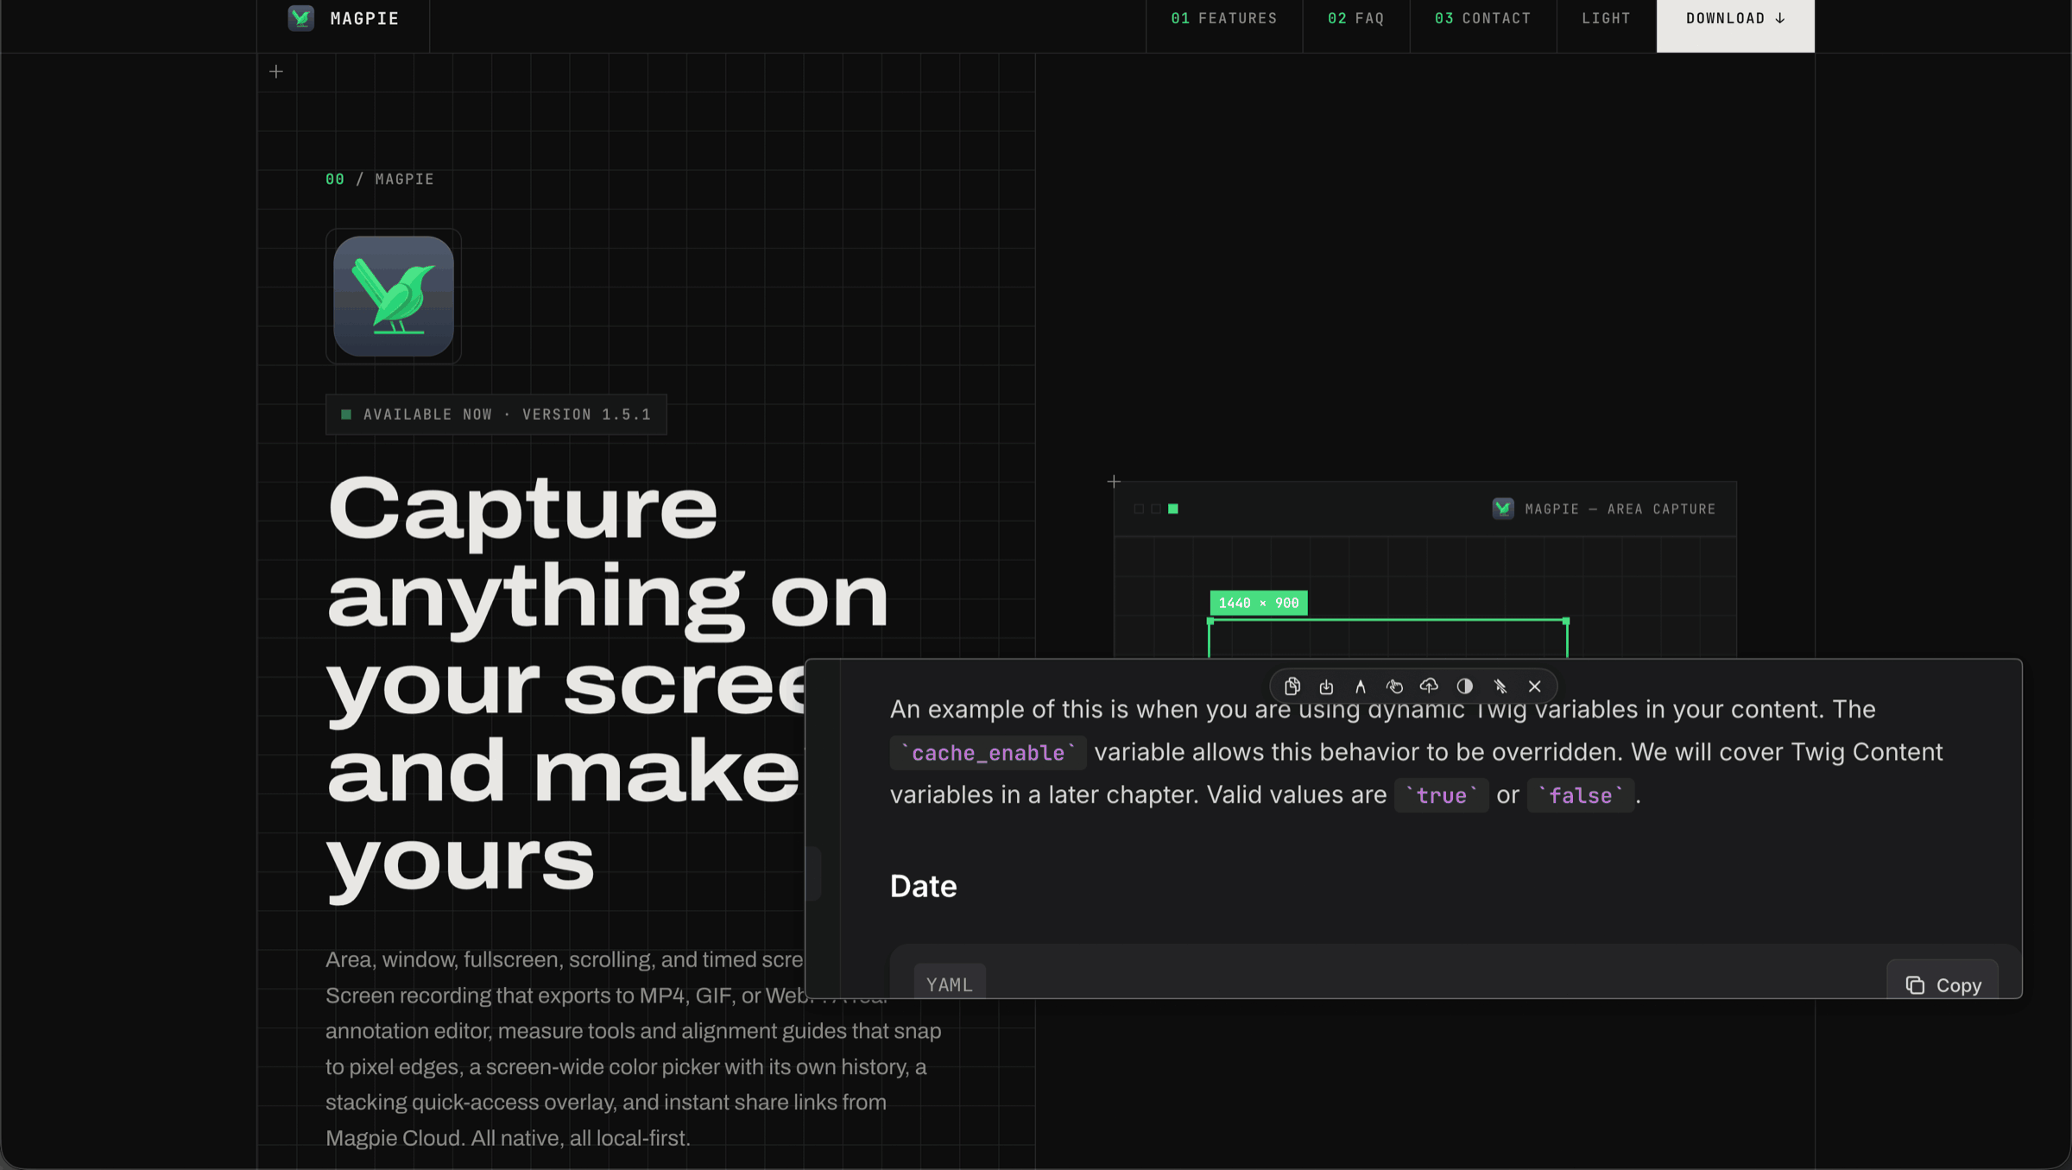Switch theme using the LIGHT toggle
Screen dimensions: 2072x1170
1606,18
